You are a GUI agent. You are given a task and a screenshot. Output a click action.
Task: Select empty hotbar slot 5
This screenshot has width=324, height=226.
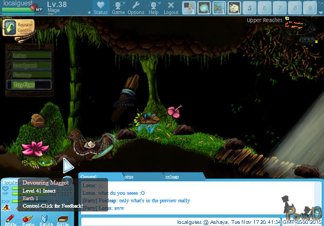(x=249, y=8)
